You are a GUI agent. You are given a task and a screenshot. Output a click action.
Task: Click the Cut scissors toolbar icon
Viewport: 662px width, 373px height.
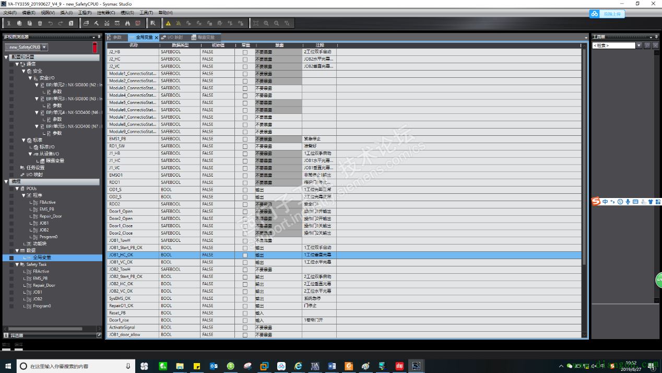(x=9, y=23)
